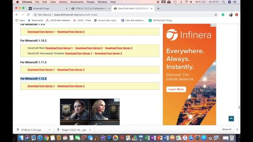Click the scroll-to-top arrow button

(231, 119)
